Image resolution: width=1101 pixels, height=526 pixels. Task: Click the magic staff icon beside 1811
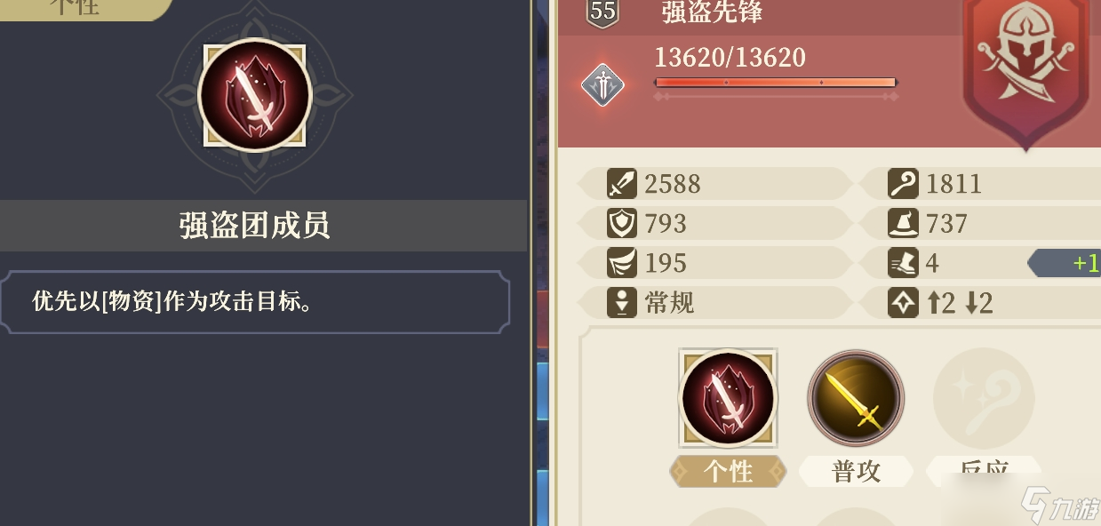pos(903,184)
